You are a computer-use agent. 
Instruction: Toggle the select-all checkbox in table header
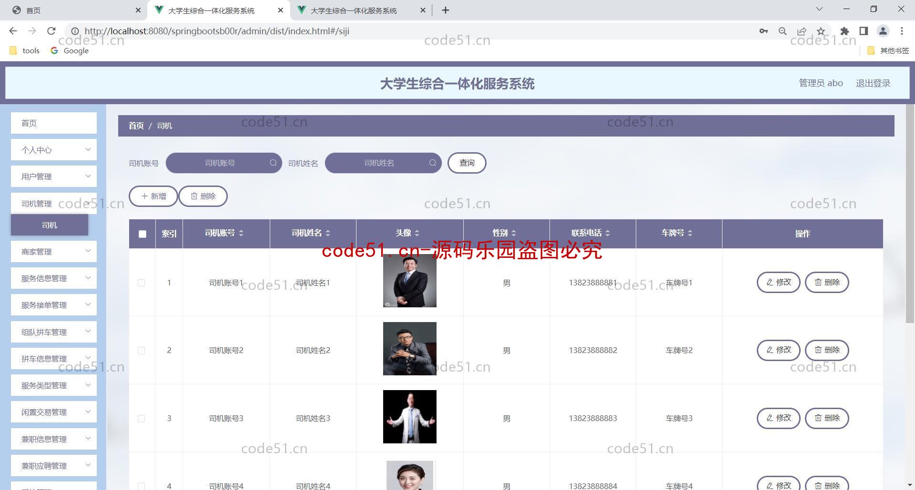point(142,234)
